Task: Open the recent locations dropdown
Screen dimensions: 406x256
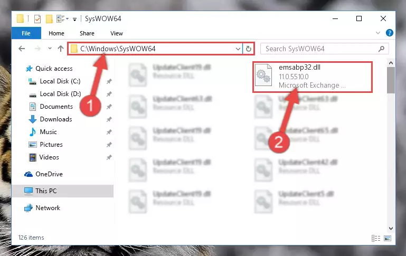Action: (x=50, y=49)
